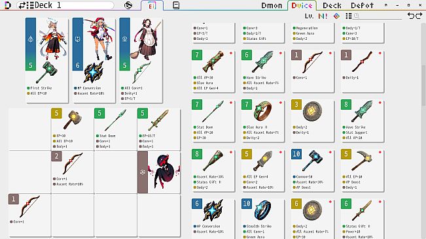Pick level 8 club Ascent Rate+30%
Screen dimensions: 426x239
click(213, 170)
